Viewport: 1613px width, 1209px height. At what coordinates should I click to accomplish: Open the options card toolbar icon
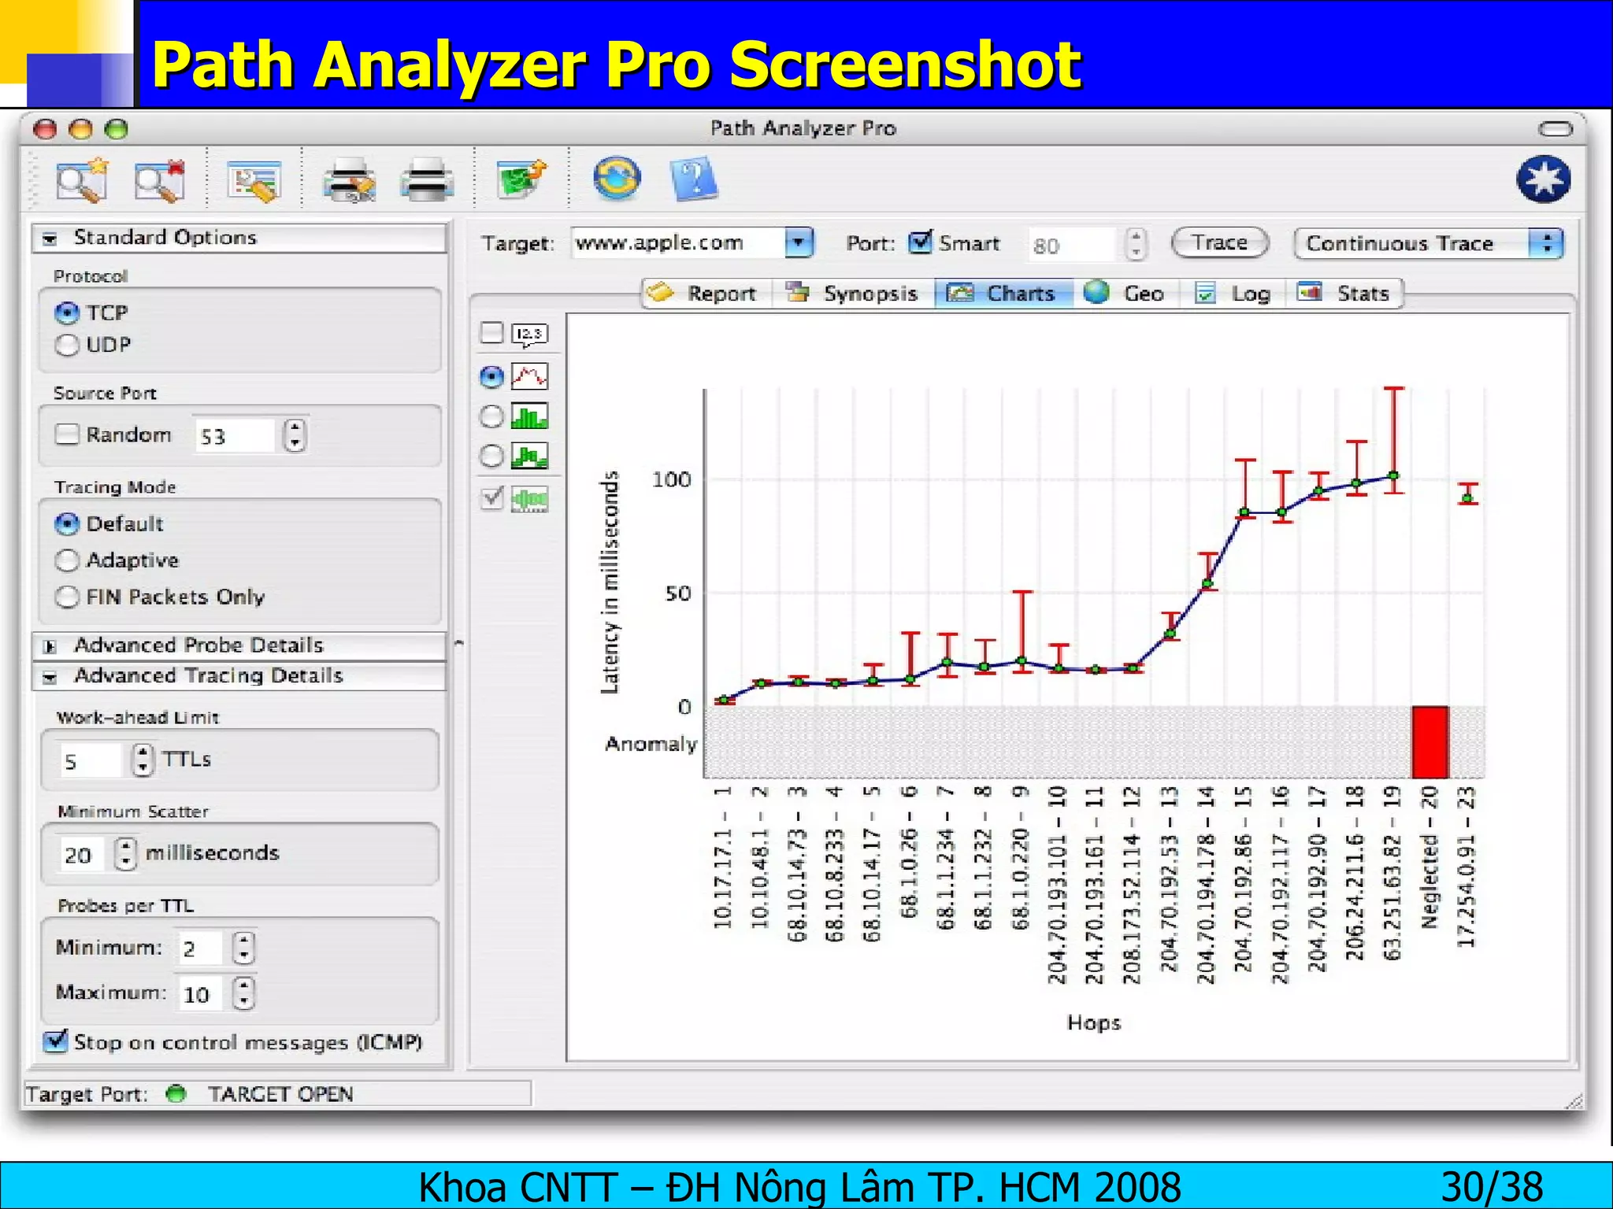coord(254,181)
